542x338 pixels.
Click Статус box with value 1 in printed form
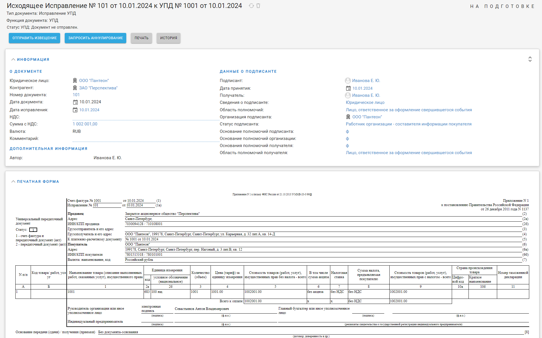tap(33, 230)
